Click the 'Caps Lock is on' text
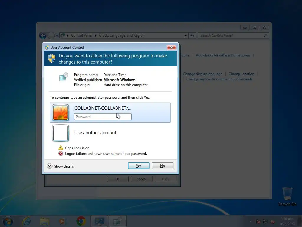 click(77, 148)
